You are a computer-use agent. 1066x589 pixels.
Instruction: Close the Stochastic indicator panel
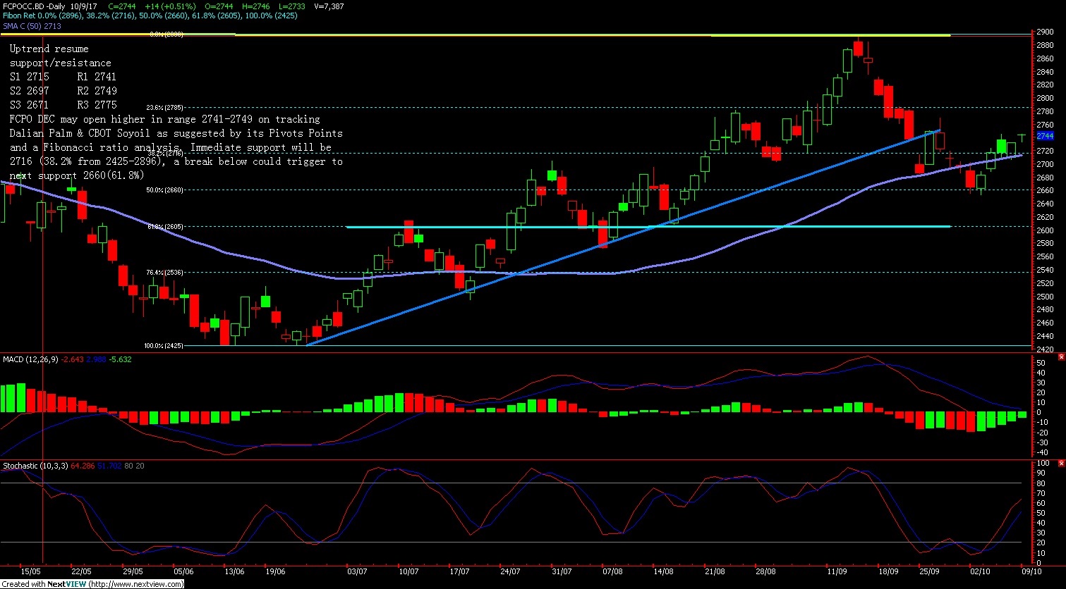tap(1060, 465)
